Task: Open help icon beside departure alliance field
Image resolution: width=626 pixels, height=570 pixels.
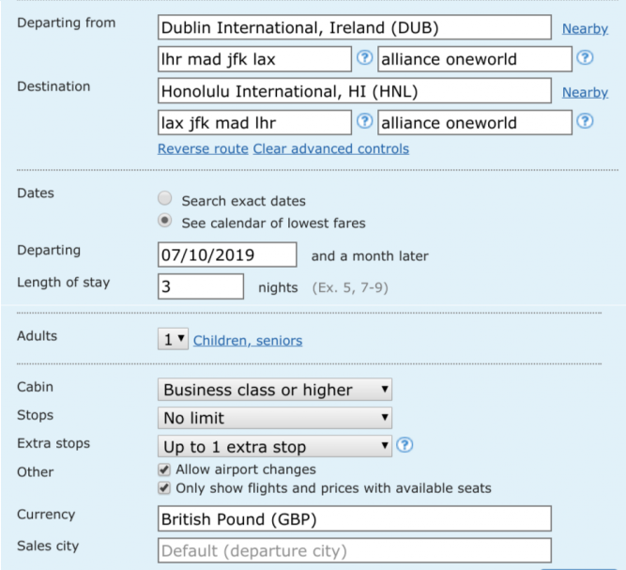Action: (585, 58)
